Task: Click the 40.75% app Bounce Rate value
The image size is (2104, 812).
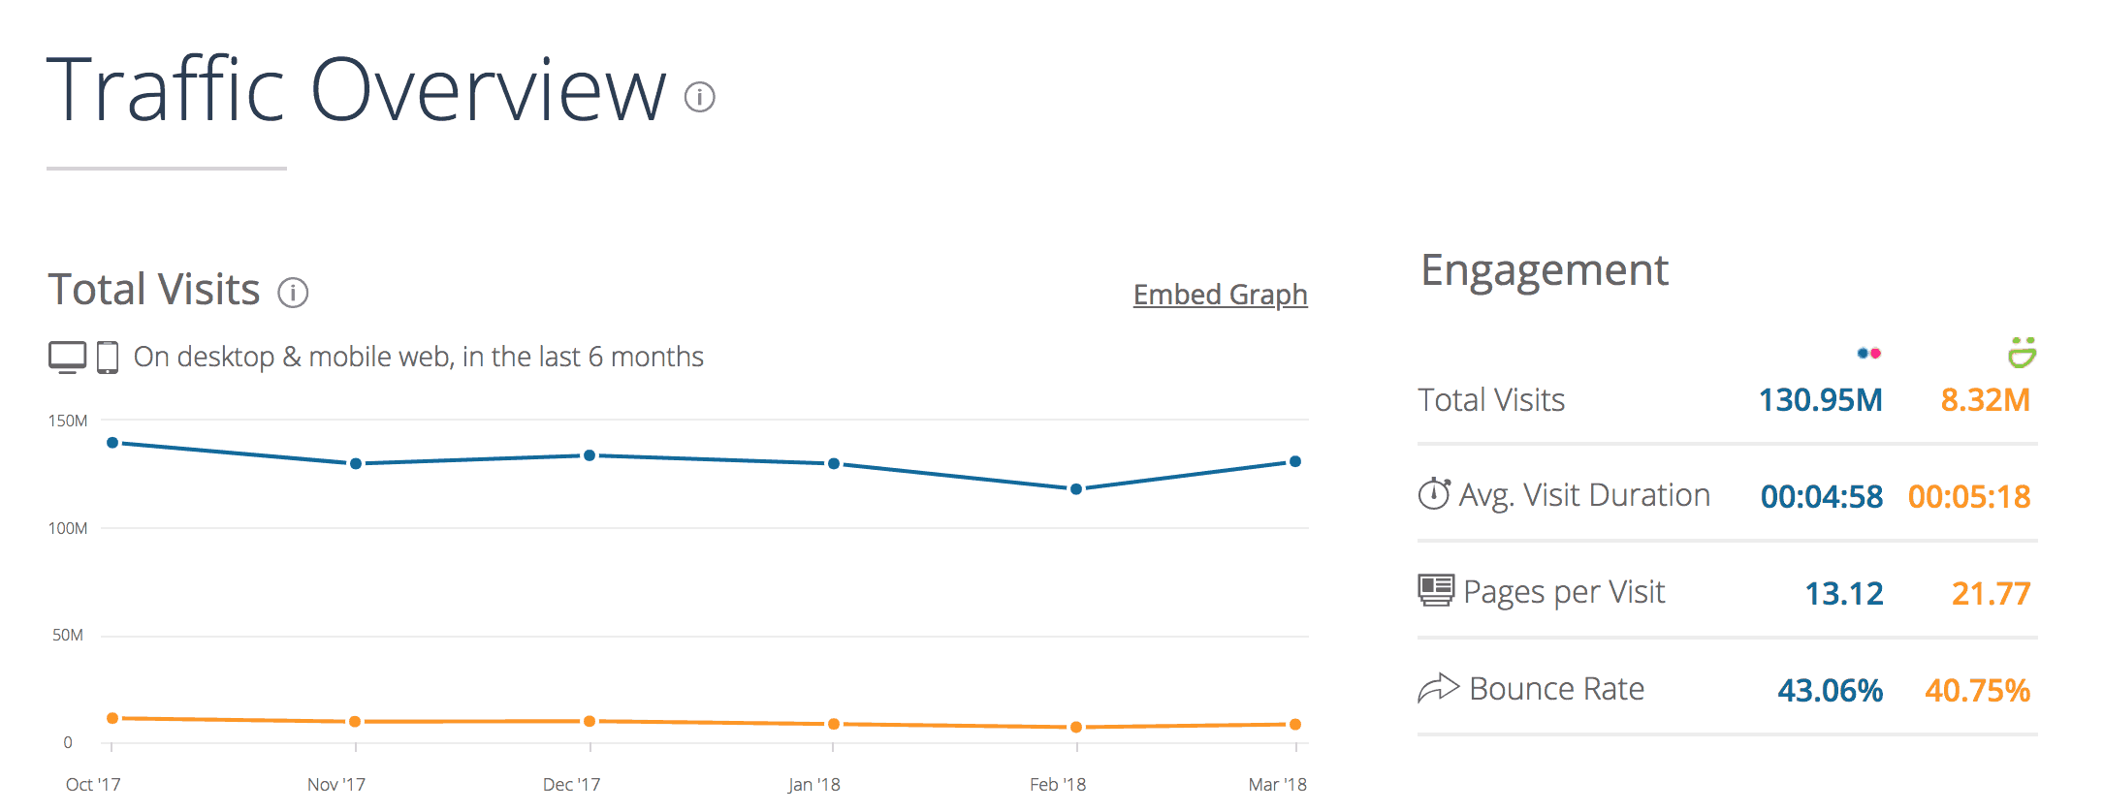Action: point(1979,689)
